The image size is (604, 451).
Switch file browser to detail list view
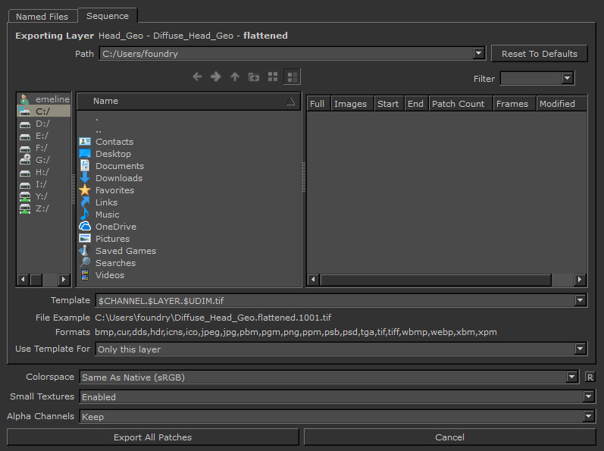coord(292,77)
